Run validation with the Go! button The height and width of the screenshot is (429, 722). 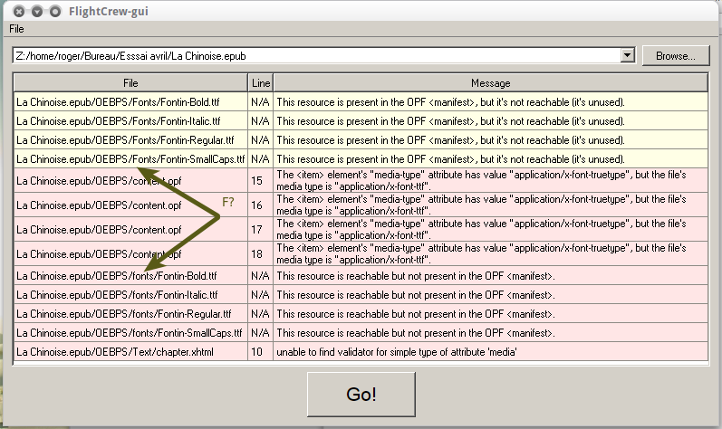point(361,395)
